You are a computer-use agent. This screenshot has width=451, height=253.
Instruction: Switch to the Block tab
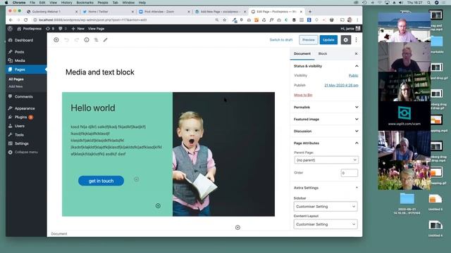click(x=323, y=53)
